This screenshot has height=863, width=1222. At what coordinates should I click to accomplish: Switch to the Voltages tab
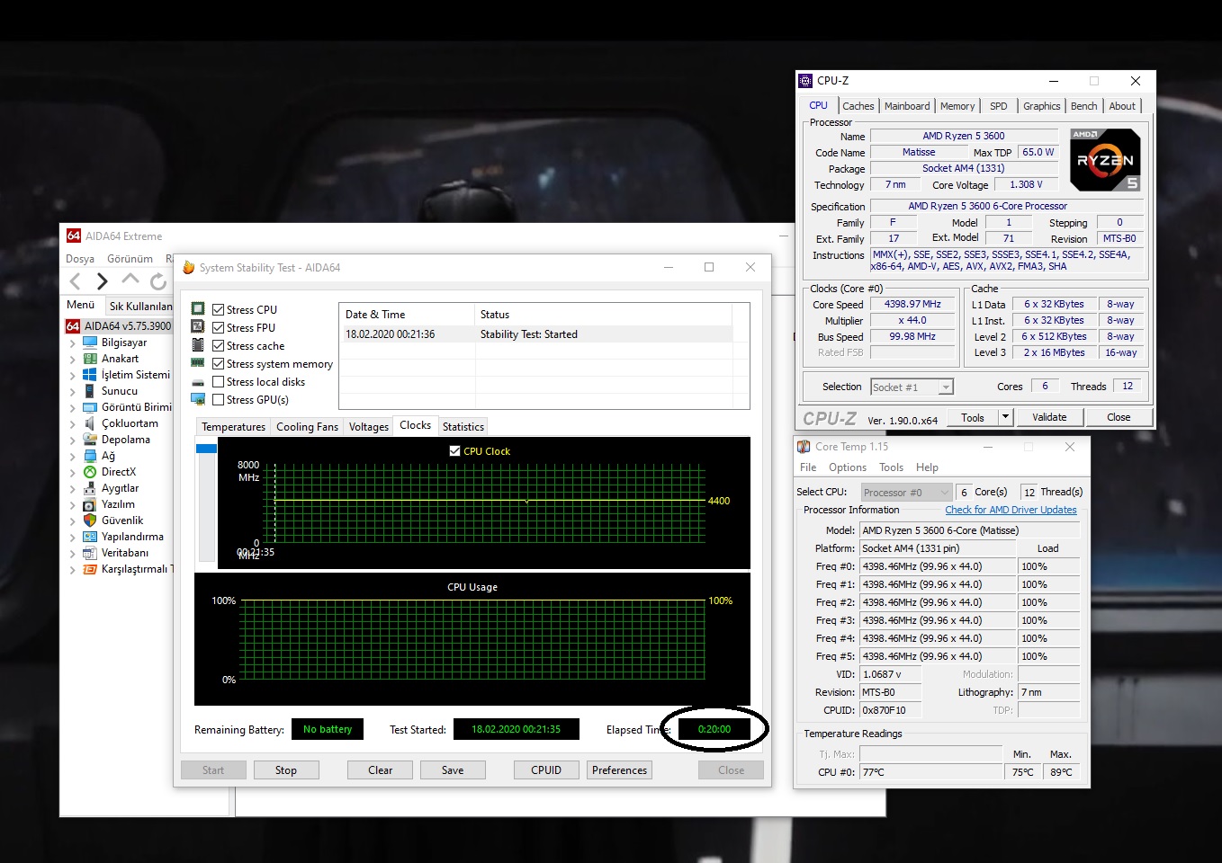point(369,427)
